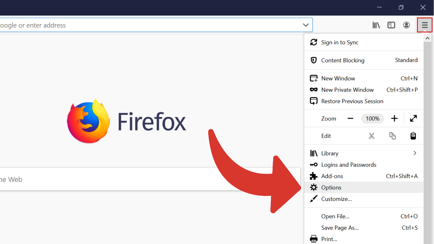Open Logins and Passwords
This screenshot has height=244, width=434.
click(349, 165)
